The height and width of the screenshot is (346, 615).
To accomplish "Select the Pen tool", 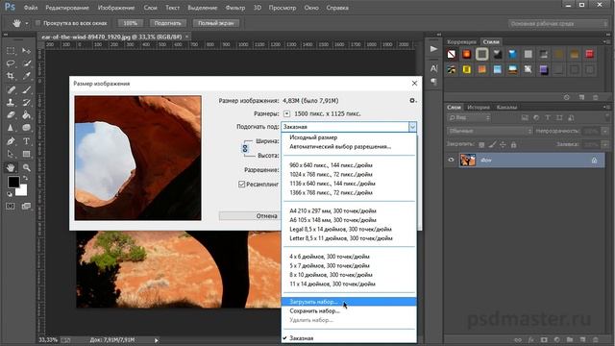I will (11, 141).
